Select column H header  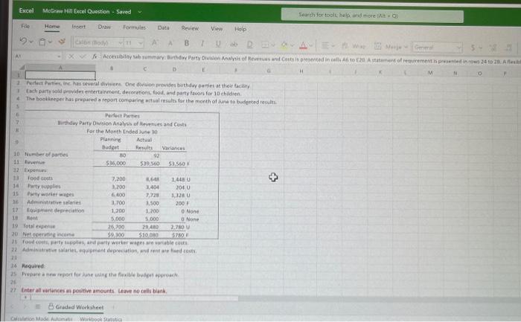[x=301, y=71]
